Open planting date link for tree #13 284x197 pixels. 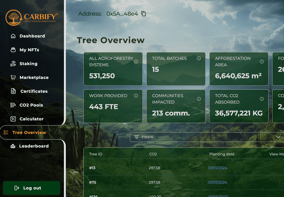pyautogui.click(x=217, y=168)
